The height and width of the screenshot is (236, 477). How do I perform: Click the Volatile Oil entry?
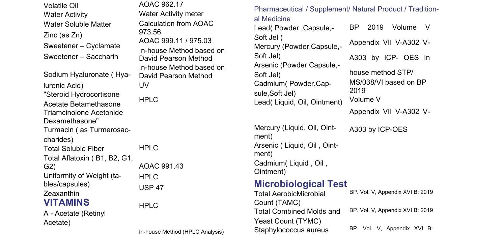pyautogui.click(x=61, y=6)
